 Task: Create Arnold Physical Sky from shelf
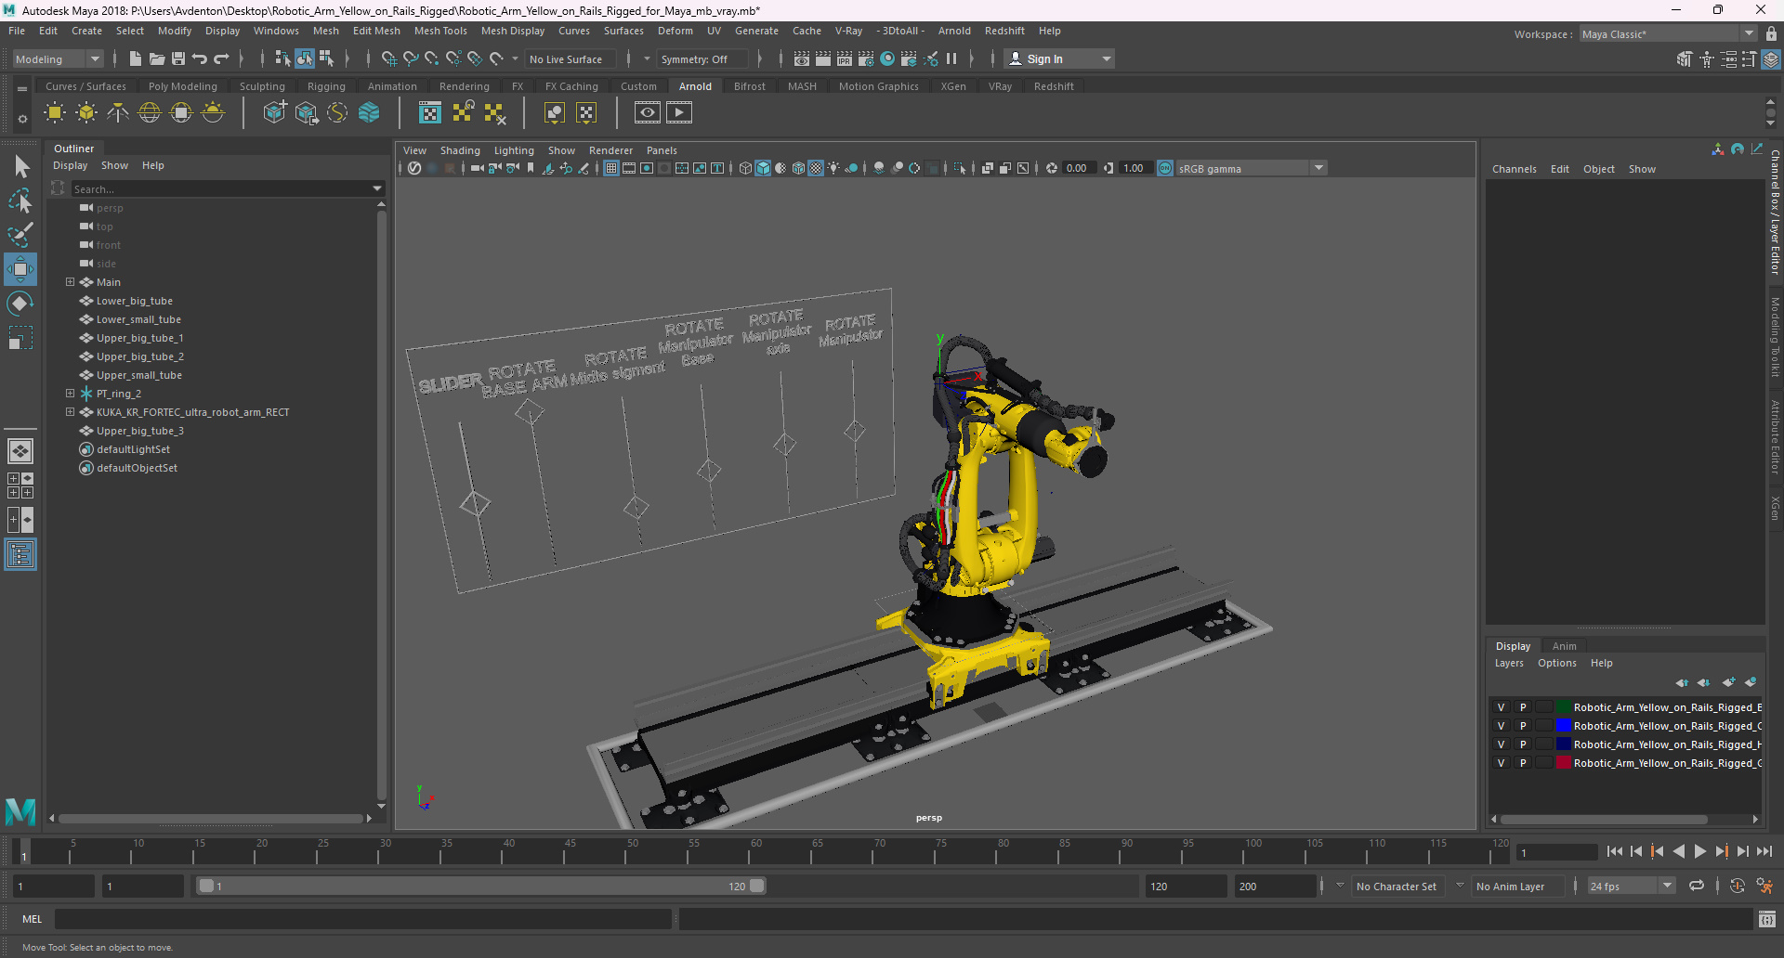click(213, 113)
